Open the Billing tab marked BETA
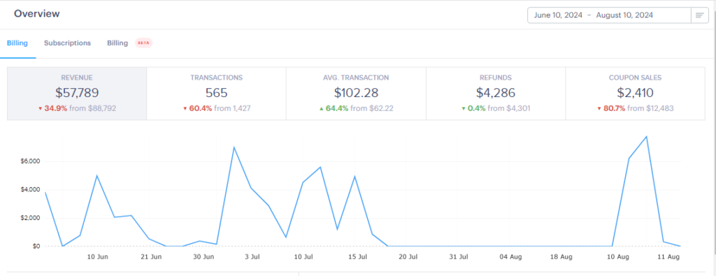This screenshot has height=276, width=716. (x=117, y=43)
